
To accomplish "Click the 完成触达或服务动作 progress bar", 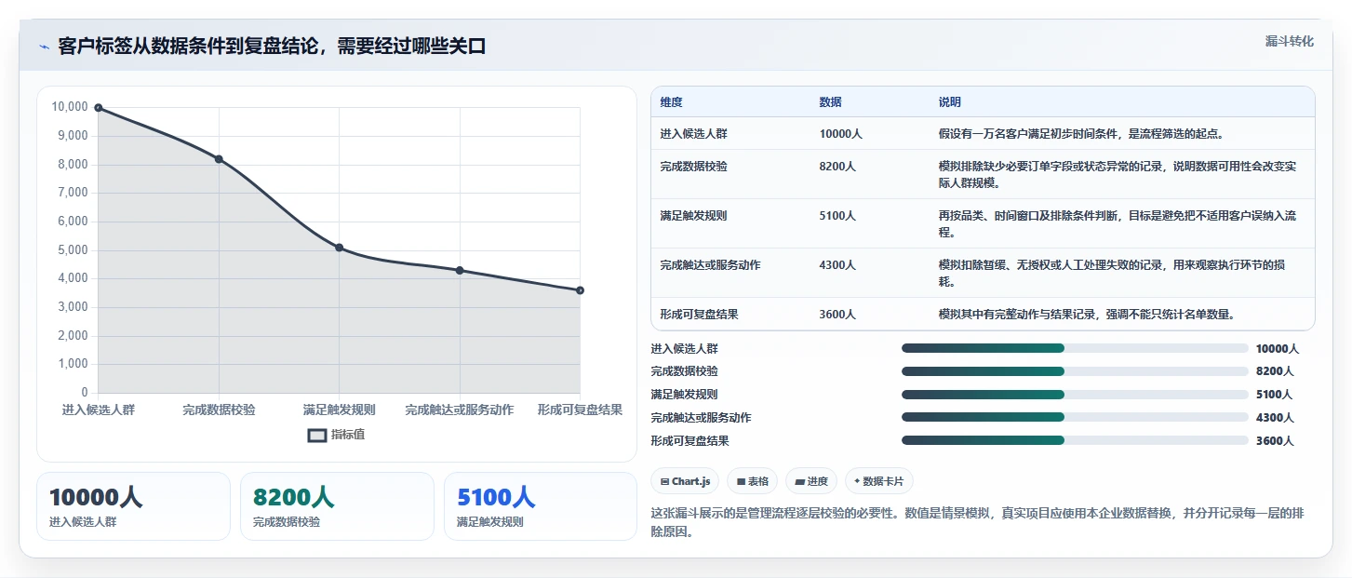I will pos(1075,418).
